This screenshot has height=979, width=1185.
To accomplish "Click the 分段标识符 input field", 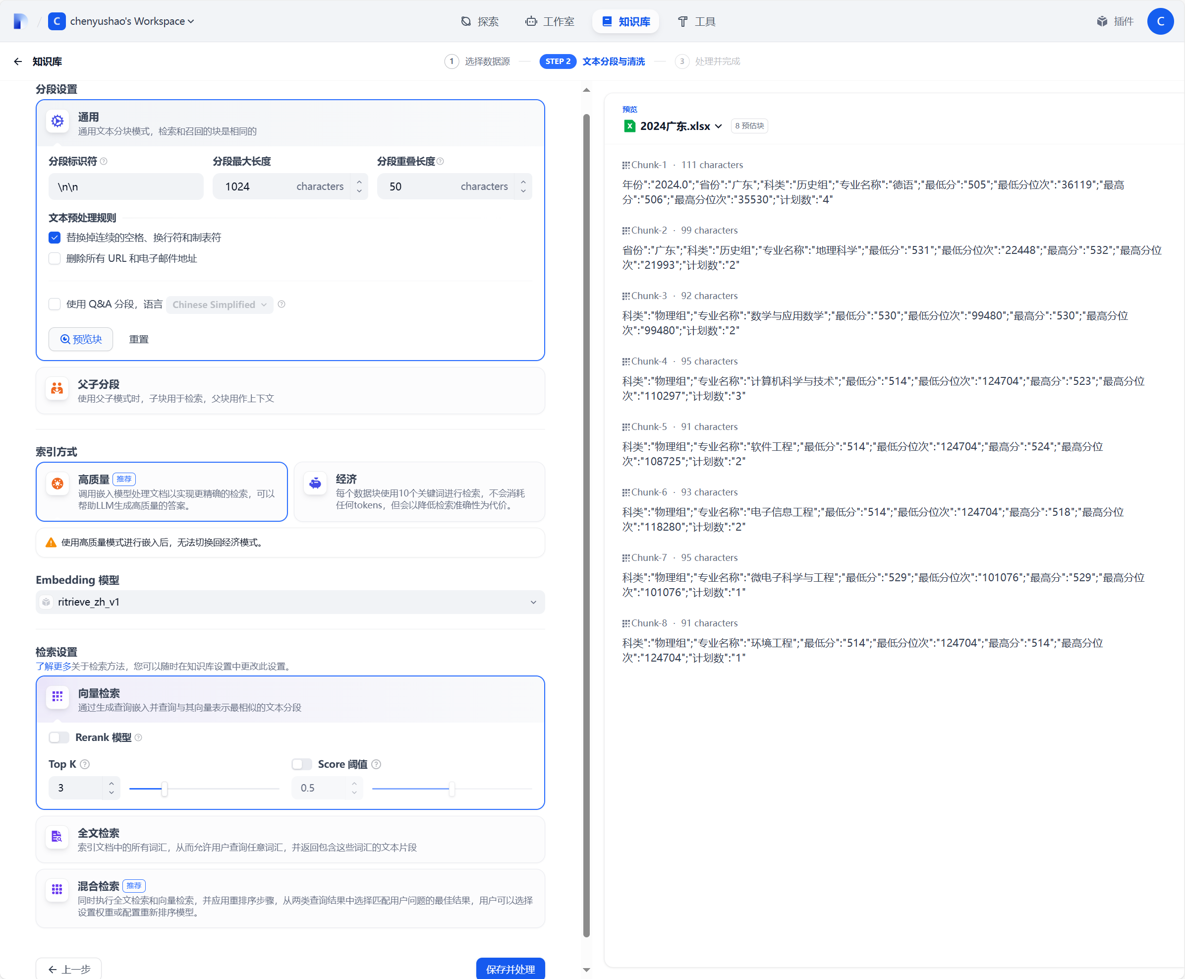I will 126,186.
